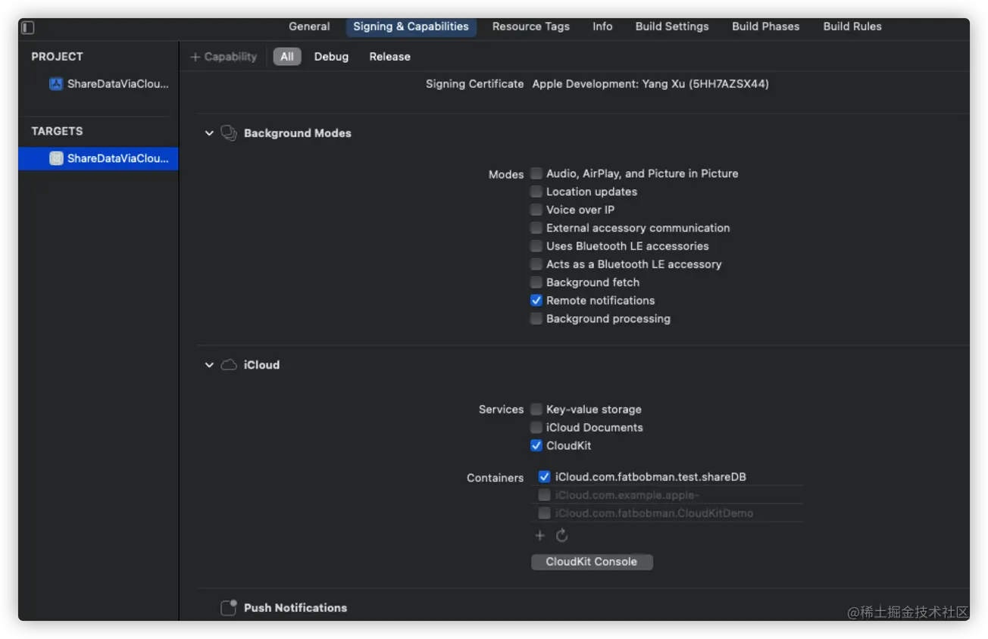Select the All configuration filter
Viewport: 988px width, 639px height.
(x=287, y=57)
